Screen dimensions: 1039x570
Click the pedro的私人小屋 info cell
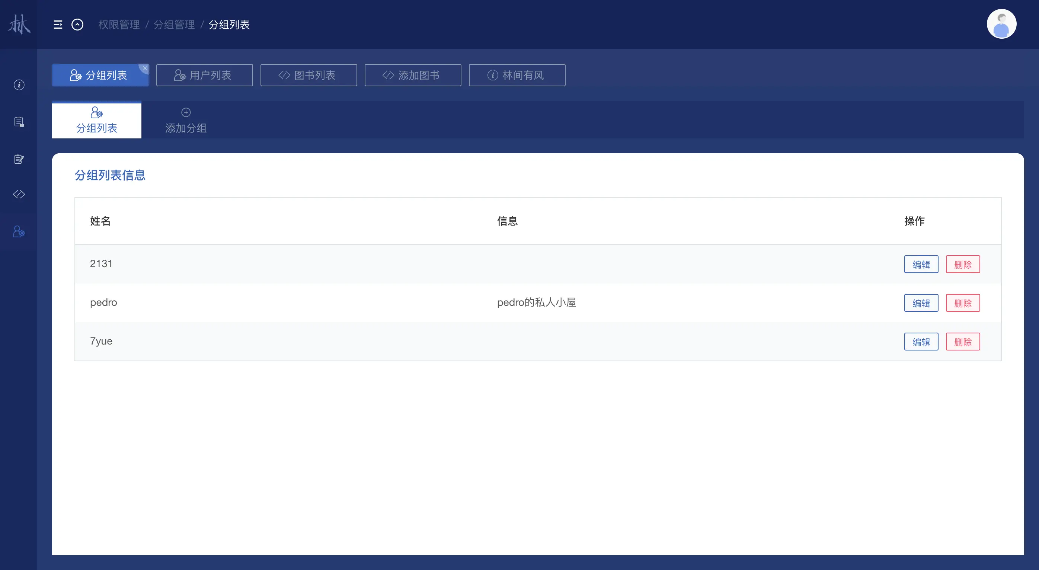click(536, 302)
